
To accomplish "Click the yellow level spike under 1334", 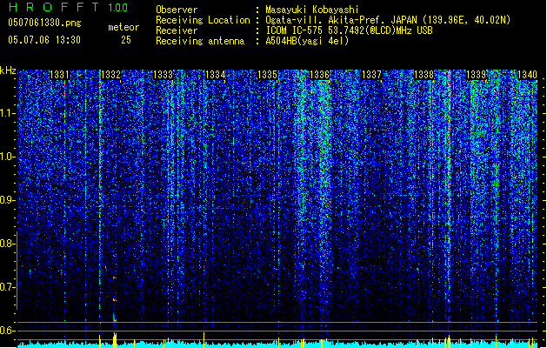I will coord(203,340).
